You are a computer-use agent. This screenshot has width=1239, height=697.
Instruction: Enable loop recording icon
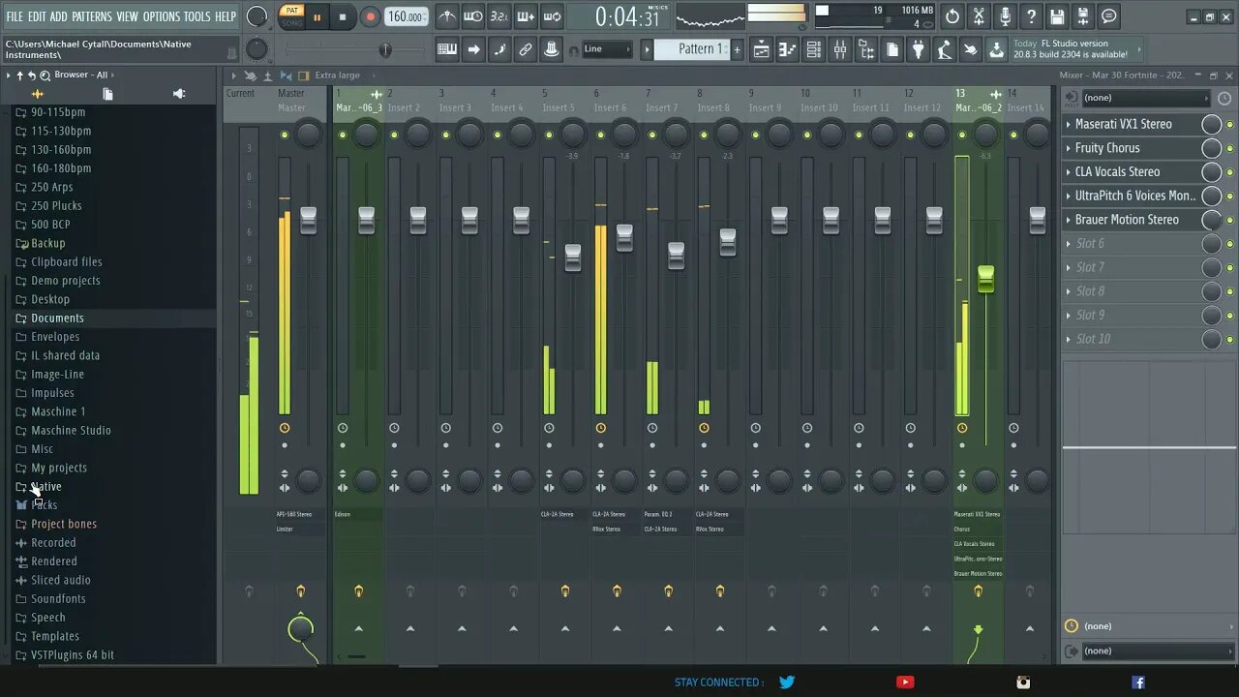click(552, 16)
